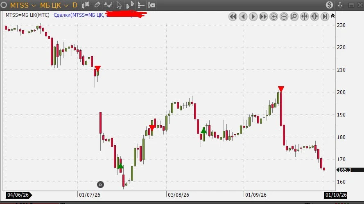Click the 04/06/26 start date label

click(x=18, y=195)
